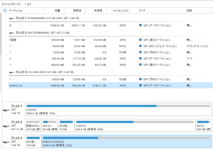Viewport: 213px width, 149px height.
Task: Click the ディスク 2 drive icon in list
Action: point(12,33)
